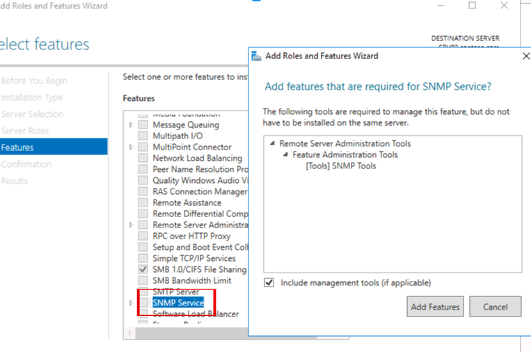Go to Installation Type step
The width and height of the screenshot is (531, 352).
tap(32, 97)
